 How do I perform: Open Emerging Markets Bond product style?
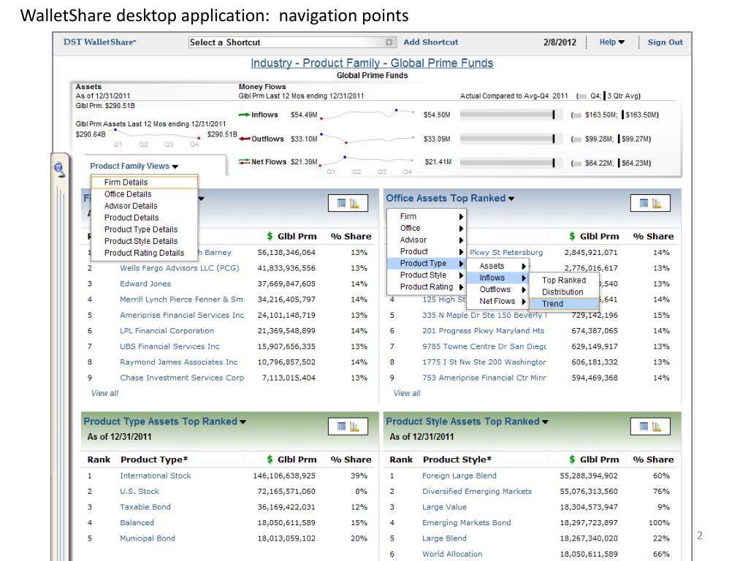(466, 523)
